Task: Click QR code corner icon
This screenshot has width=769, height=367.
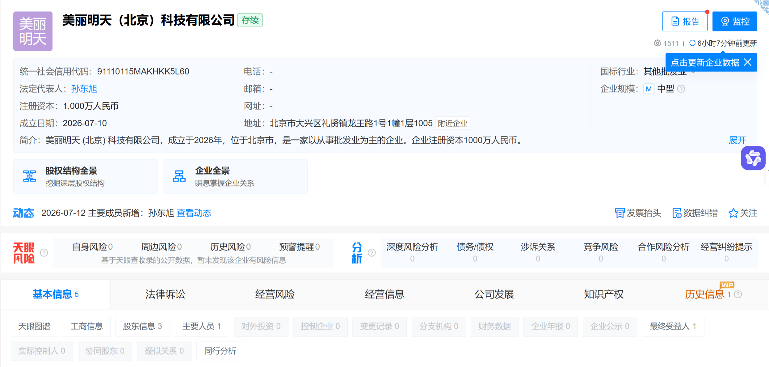Action: [x=763, y=6]
